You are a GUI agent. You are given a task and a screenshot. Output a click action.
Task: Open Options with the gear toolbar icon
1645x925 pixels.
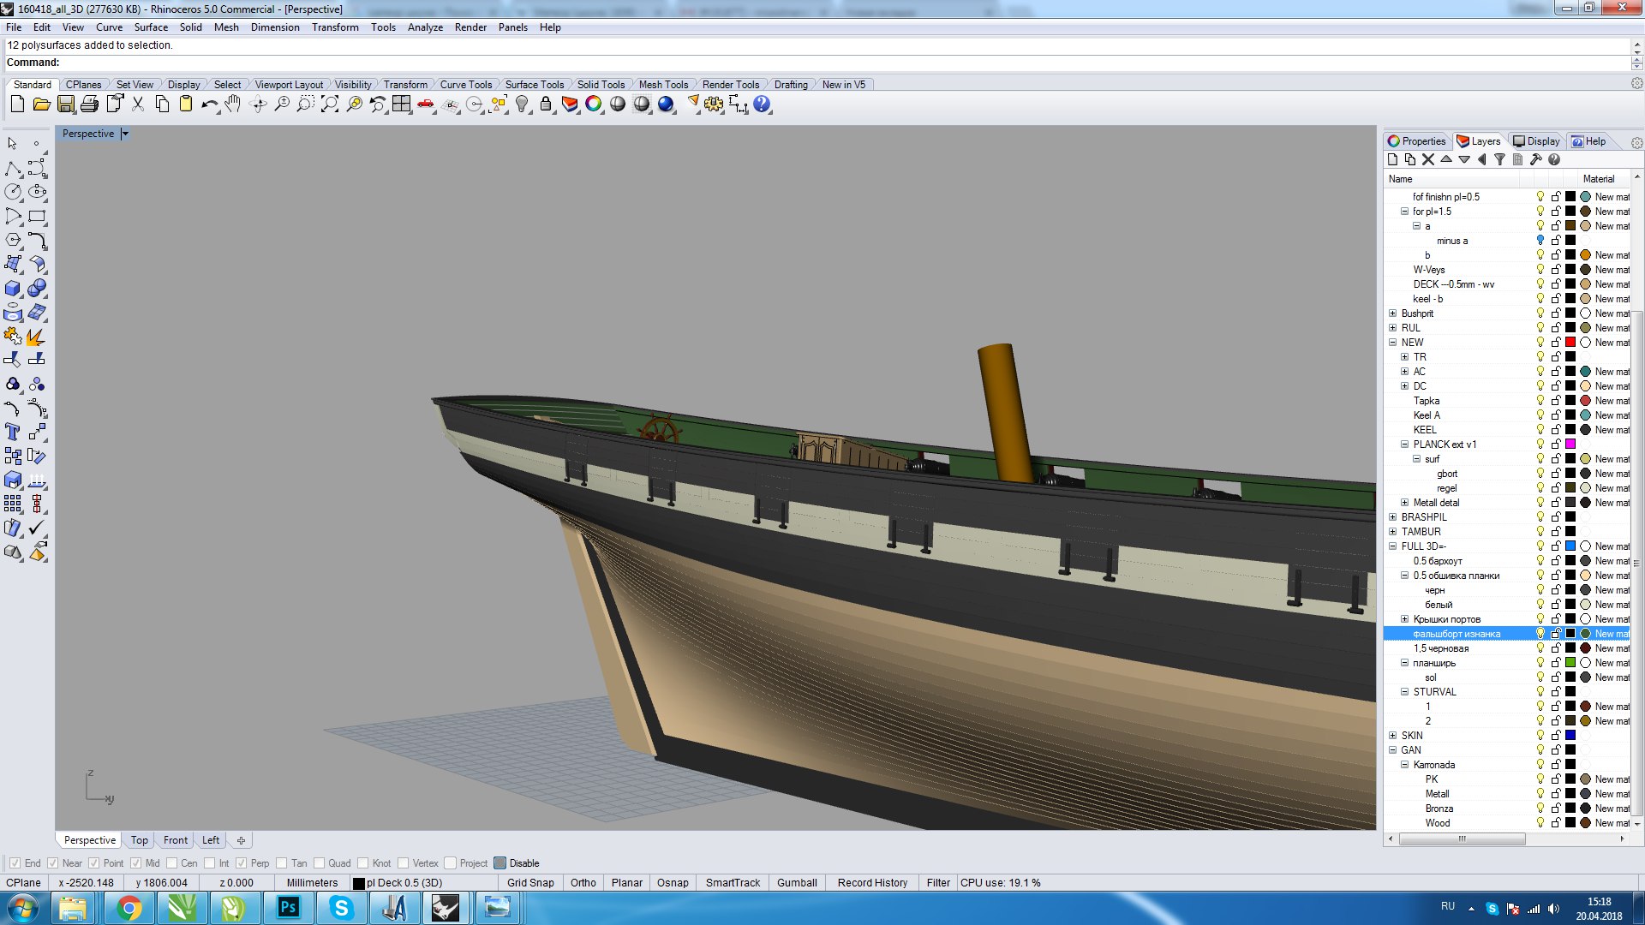[x=714, y=104]
